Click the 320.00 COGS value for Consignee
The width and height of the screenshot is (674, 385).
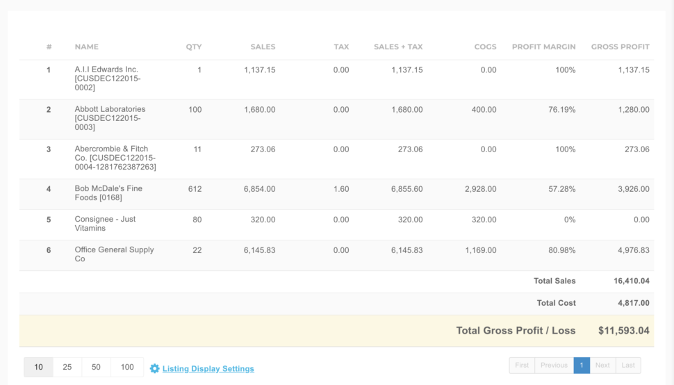(484, 220)
